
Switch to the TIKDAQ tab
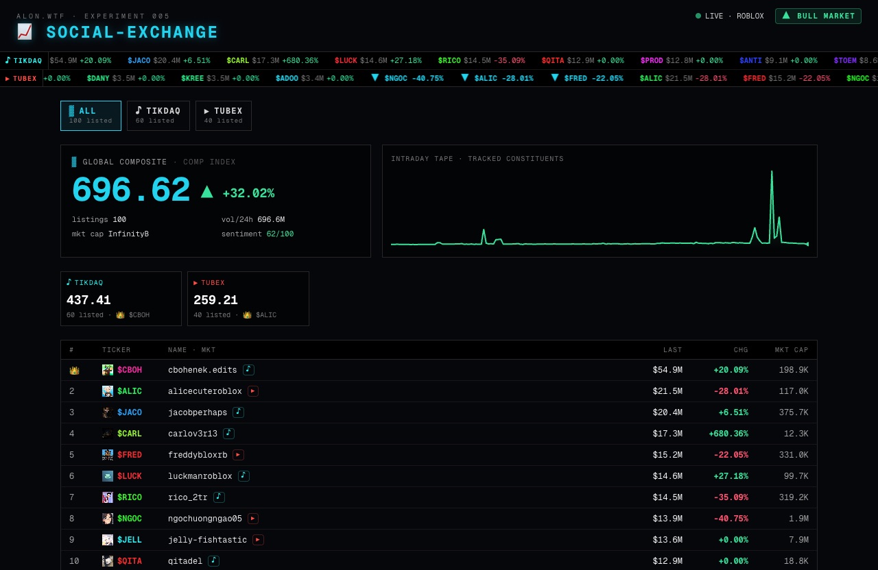coord(158,116)
